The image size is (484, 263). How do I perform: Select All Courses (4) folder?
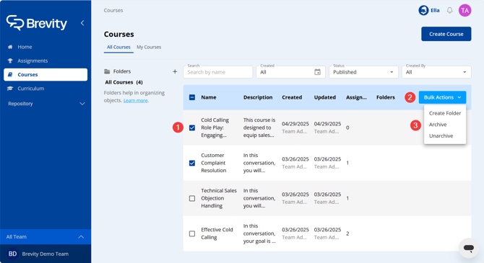coord(124,82)
